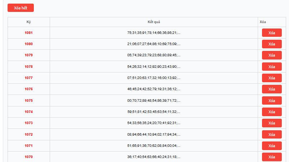This screenshot has width=289, height=162.
Task: Delete the entry for period 1076
Action: tap(272, 89)
